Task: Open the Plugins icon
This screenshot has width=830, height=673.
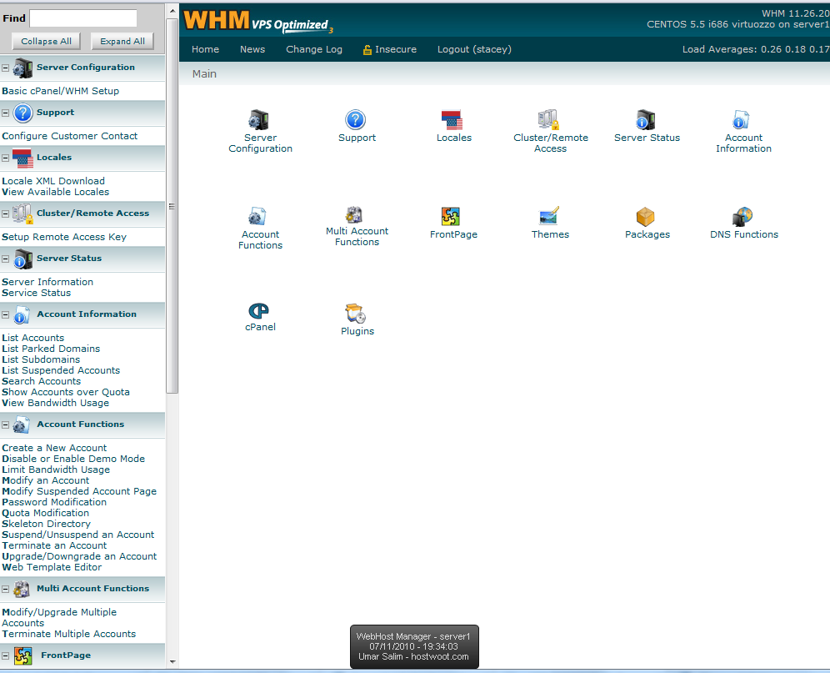Action: click(356, 314)
